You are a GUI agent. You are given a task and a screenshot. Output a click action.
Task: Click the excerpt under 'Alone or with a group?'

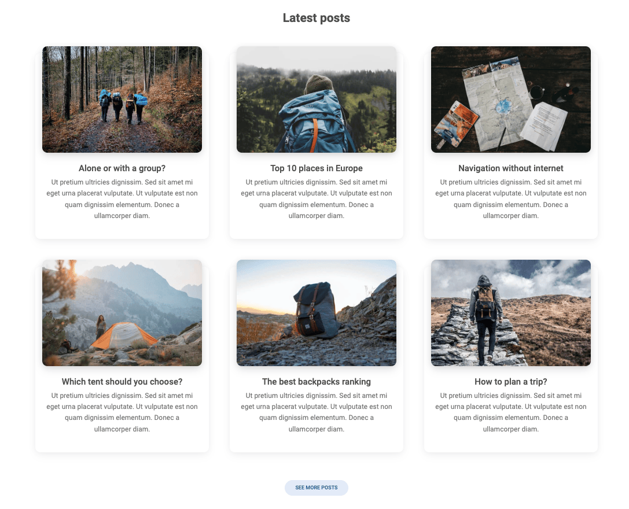122,199
